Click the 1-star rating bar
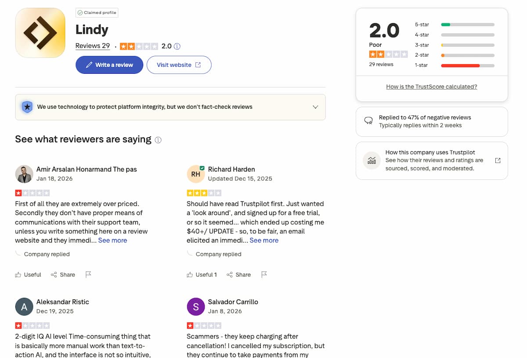Image resolution: width=527 pixels, height=358 pixels. (x=467, y=65)
